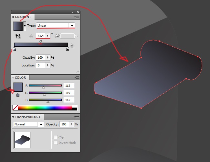210x162 pixels.
Task: Click the Reverse Gradient icon
Action: click(18, 36)
